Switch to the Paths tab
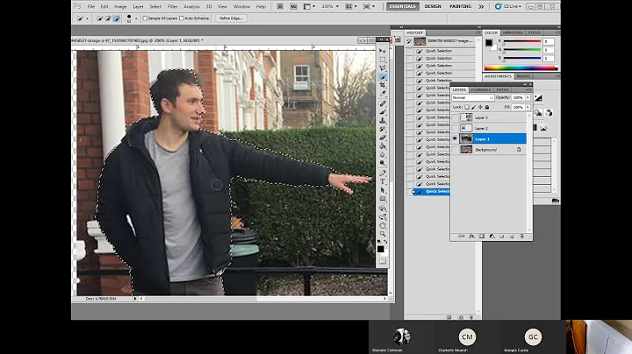The width and height of the screenshot is (632, 354). 502,89
